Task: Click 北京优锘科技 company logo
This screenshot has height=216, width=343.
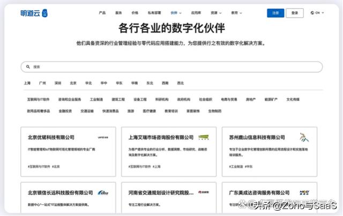Action: [103, 137]
